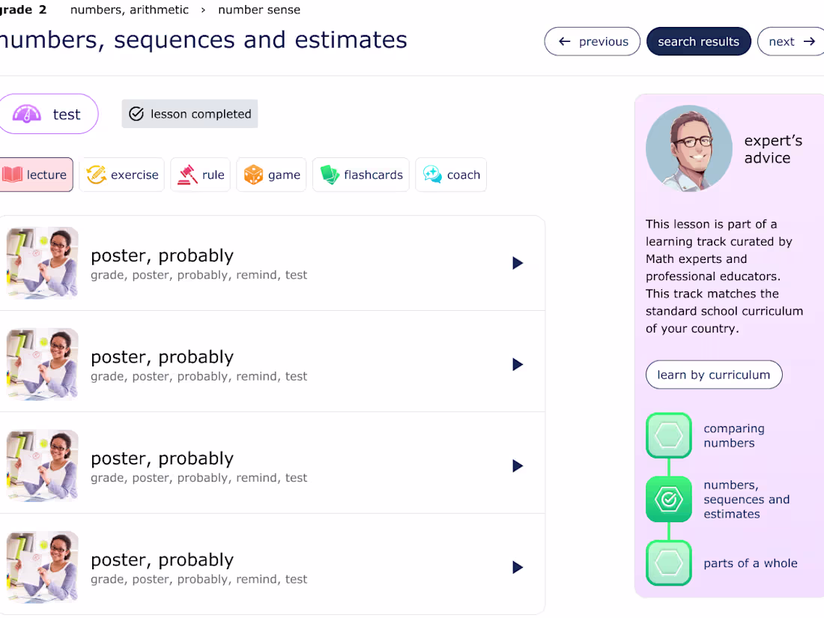Screen dimensions: 824x618
Task: Select the exercise pencil icon
Action: (96, 174)
